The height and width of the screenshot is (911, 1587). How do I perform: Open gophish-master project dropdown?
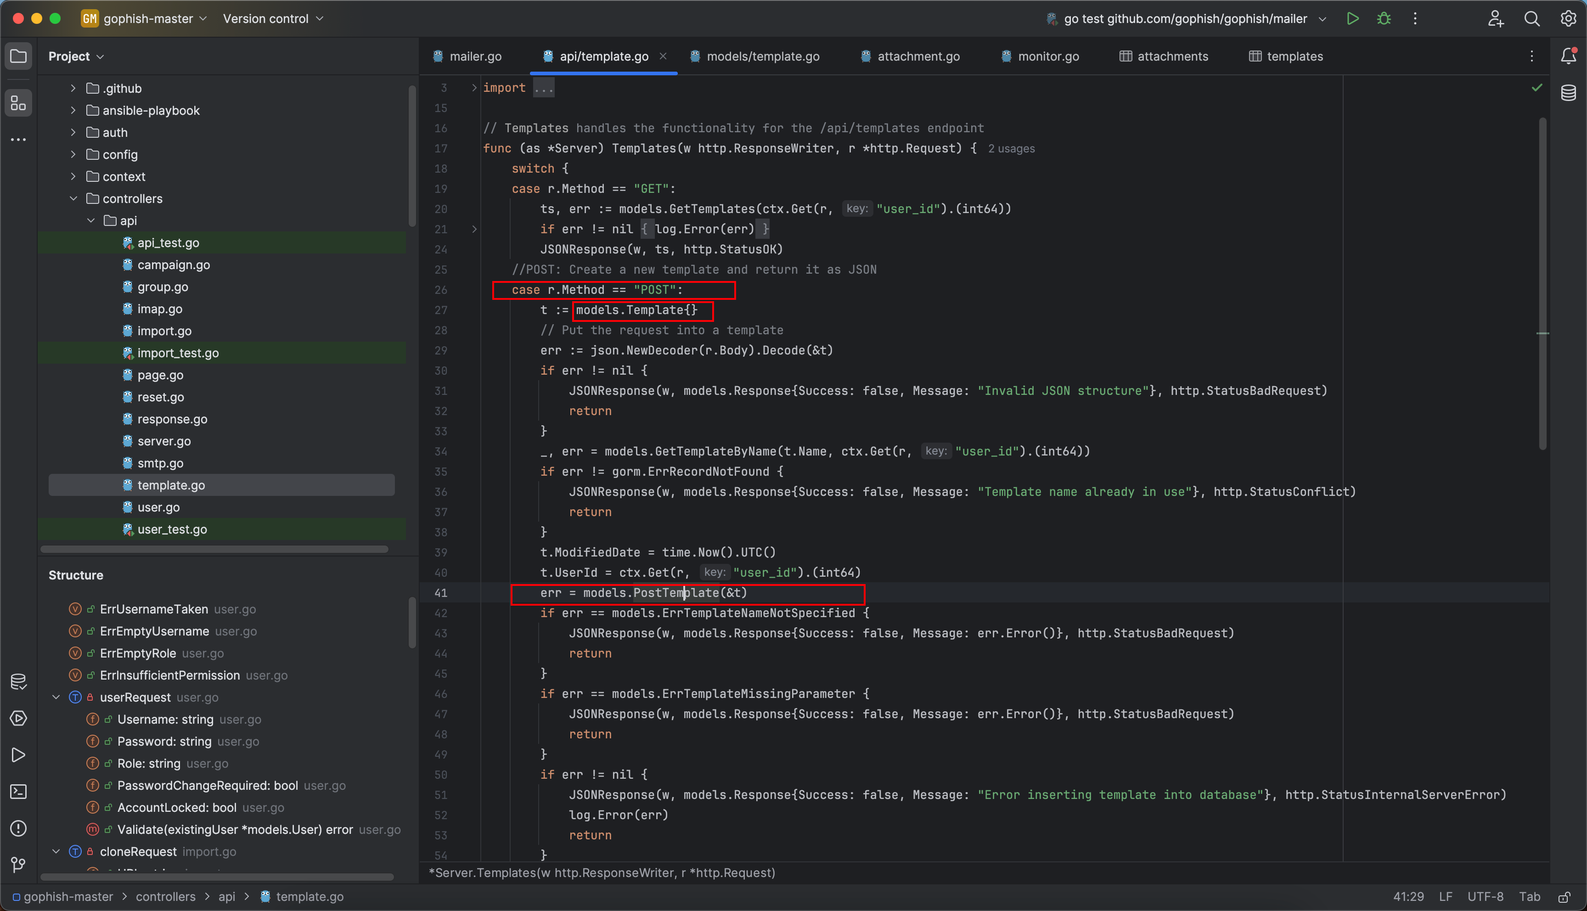155,19
